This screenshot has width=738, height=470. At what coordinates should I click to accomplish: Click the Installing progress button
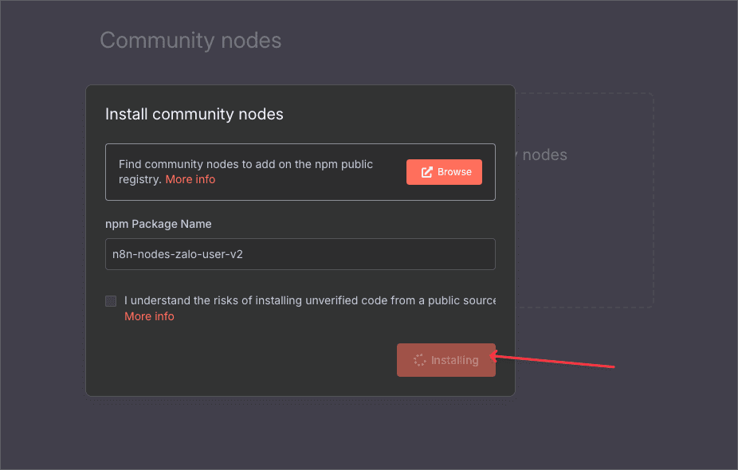446,360
